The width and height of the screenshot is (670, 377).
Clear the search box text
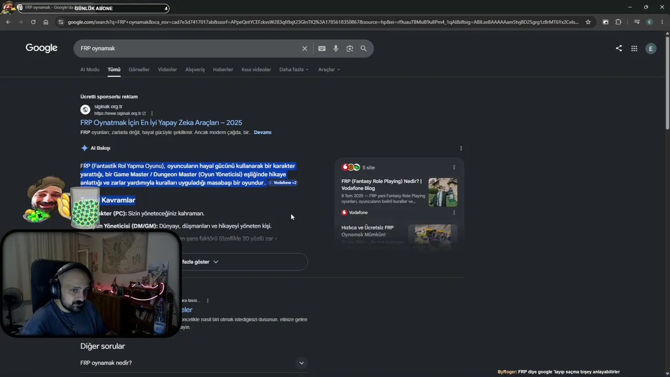(305, 48)
